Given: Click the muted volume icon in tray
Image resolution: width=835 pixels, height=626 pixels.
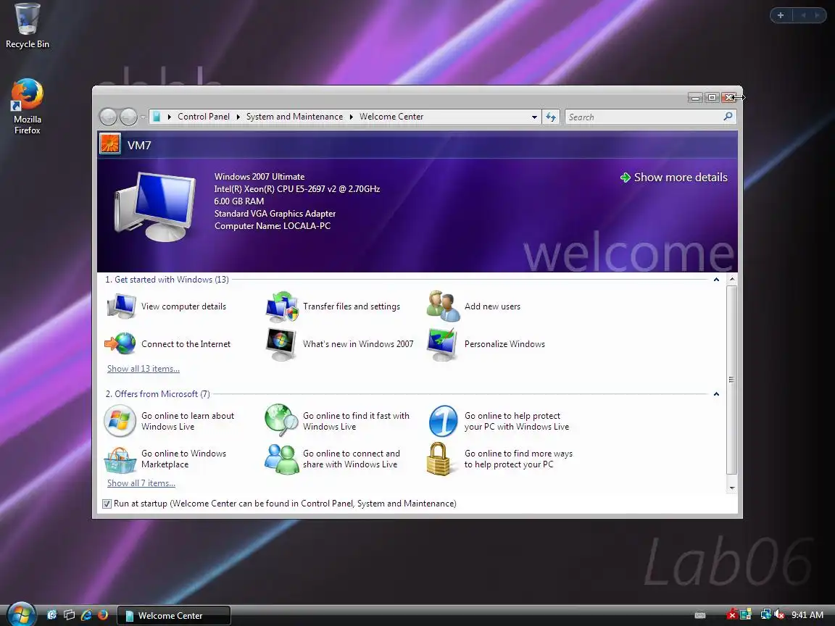Looking at the screenshot, I should click(779, 615).
